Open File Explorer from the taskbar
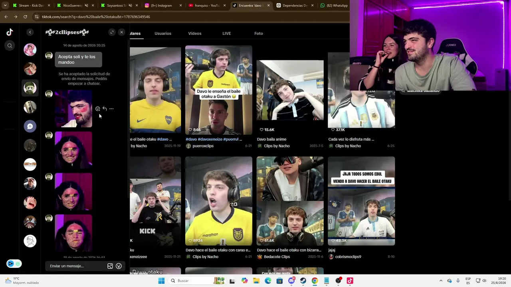 tap(256, 281)
